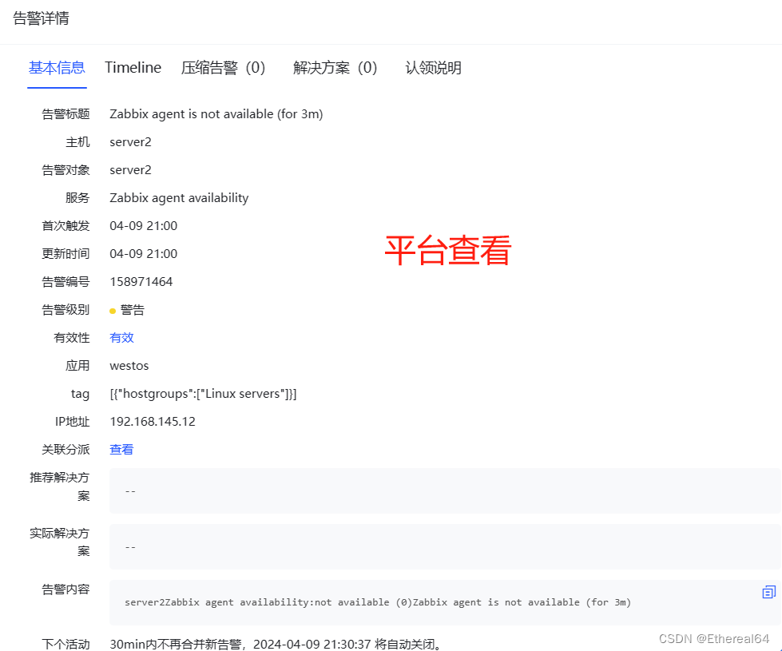Click the server2 value next to 主机
Screen dimensions: 782x651
[131, 142]
